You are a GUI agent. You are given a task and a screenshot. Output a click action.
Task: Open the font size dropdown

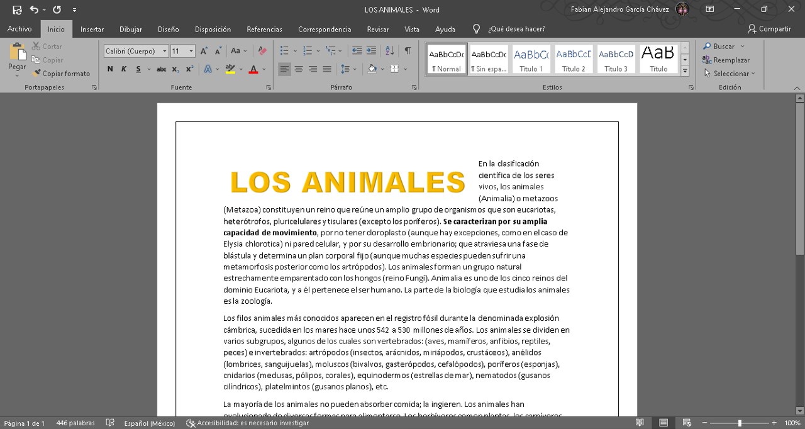[x=191, y=51]
